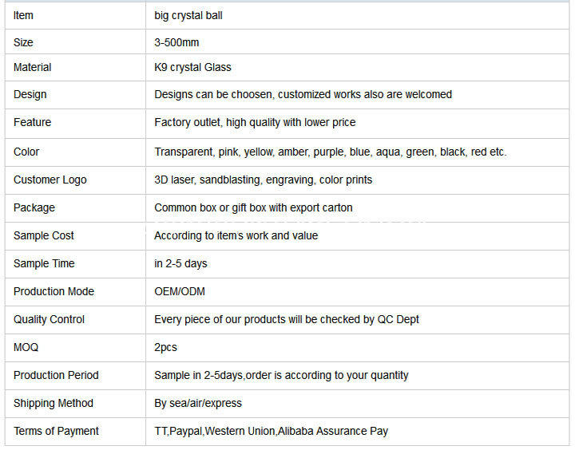The height and width of the screenshot is (450, 575).
Task: Select the '2pcs' MOQ value
Action: 165,347
